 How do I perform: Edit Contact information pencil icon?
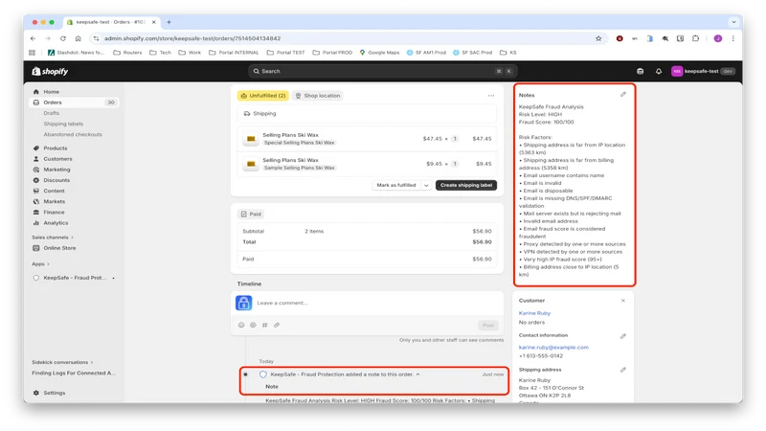pyautogui.click(x=623, y=336)
